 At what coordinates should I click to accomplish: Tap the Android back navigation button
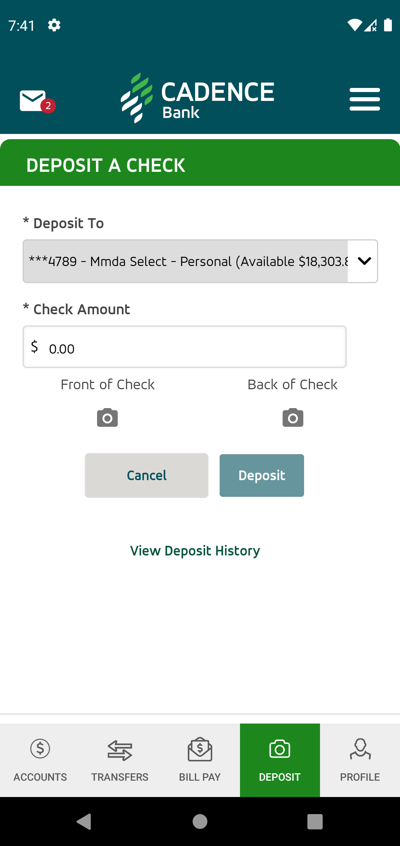[84, 822]
